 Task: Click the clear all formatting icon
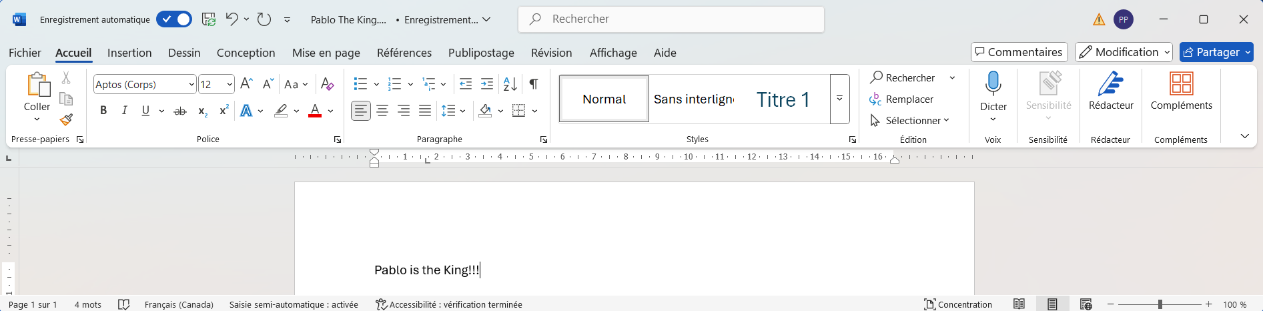tap(327, 84)
